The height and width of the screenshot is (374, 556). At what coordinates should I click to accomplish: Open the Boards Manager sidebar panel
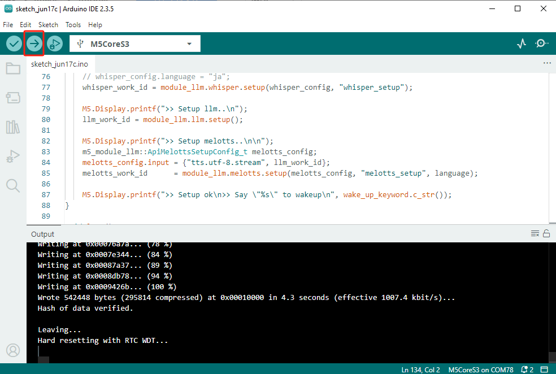click(x=13, y=98)
